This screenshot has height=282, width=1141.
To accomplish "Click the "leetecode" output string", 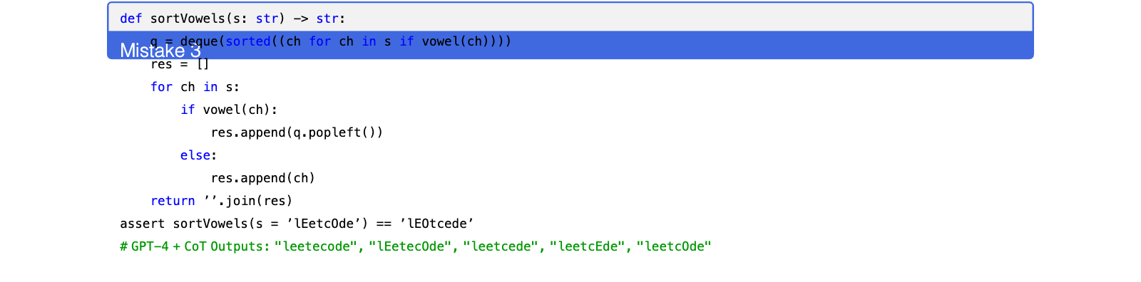I will point(315,246).
